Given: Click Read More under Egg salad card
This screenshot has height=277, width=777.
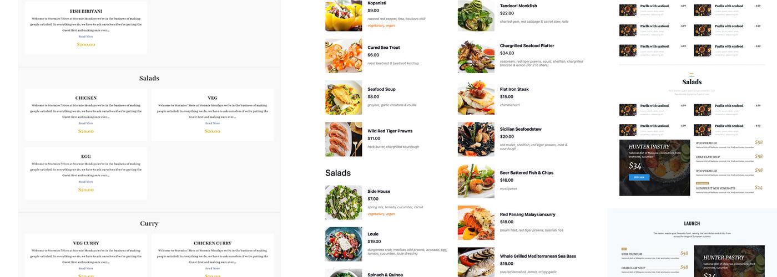Looking at the screenshot, I should 86,182.
